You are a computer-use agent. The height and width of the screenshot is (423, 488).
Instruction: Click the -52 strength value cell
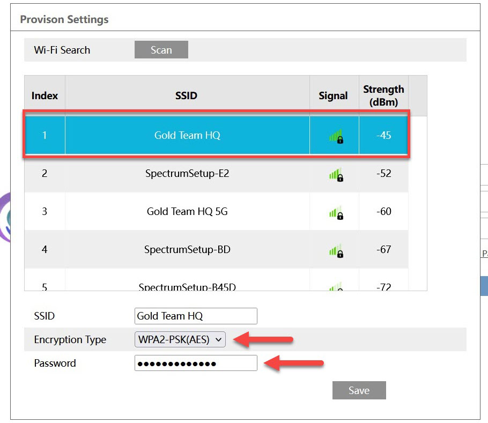[383, 174]
